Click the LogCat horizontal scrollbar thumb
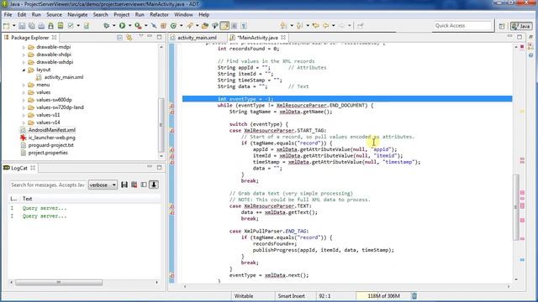This screenshot has width=538, height=302. click(x=59, y=283)
